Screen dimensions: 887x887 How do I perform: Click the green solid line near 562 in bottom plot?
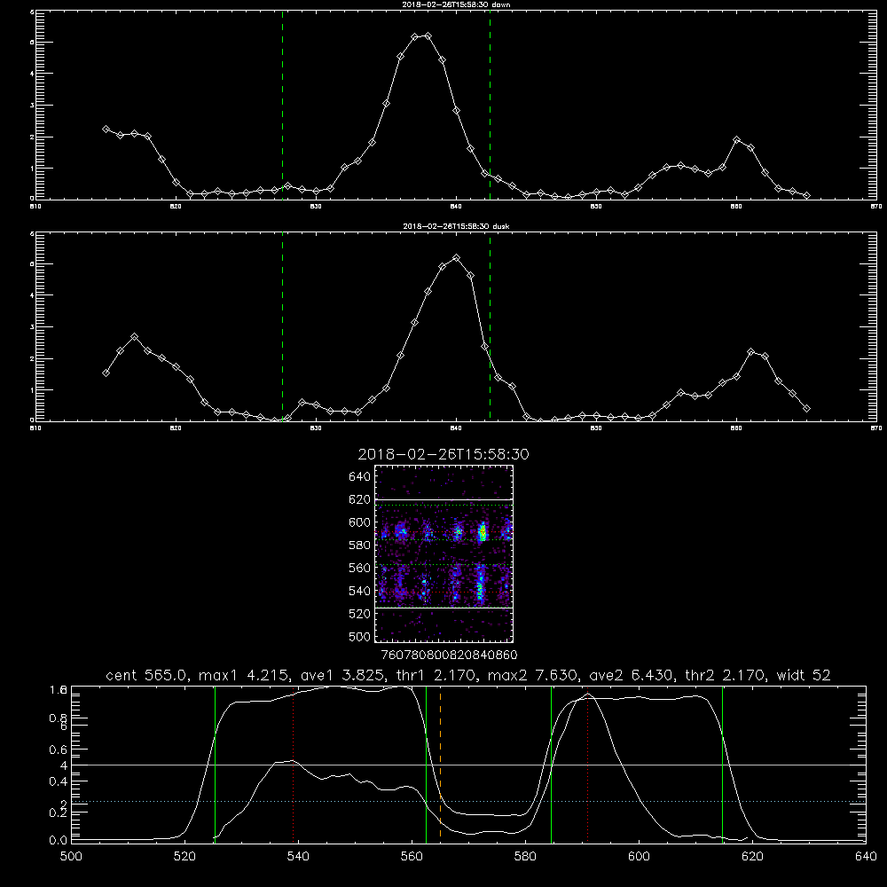click(x=426, y=764)
